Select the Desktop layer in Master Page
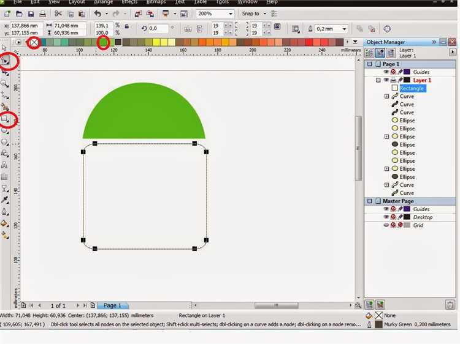The image size is (460, 344). click(x=423, y=217)
